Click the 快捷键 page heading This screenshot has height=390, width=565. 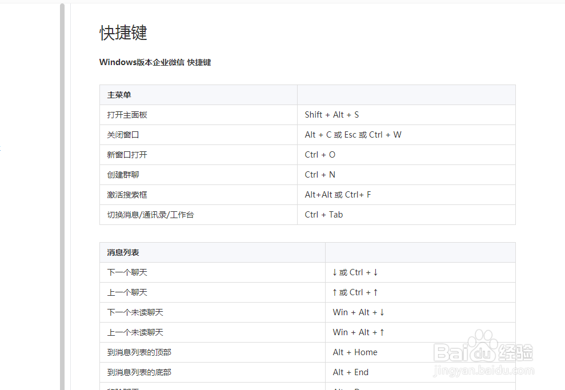click(x=123, y=33)
